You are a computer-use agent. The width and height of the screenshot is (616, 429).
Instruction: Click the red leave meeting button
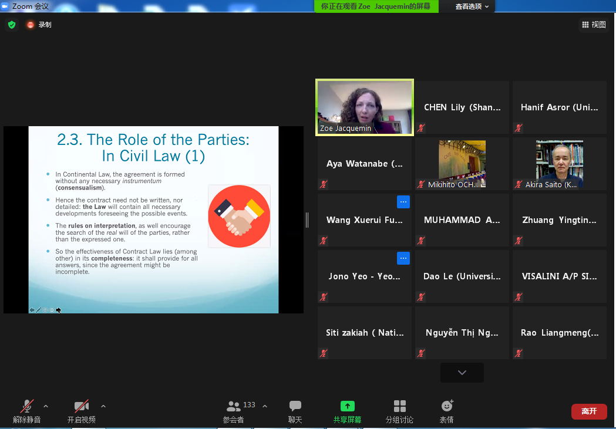pyautogui.click(x=589, y=411)
